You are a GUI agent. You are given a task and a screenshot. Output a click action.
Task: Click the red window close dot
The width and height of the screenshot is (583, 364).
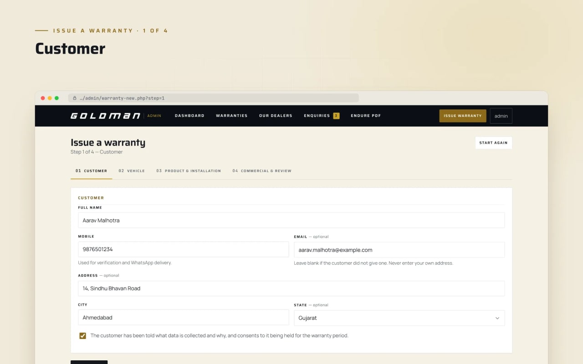pyautogui.click(x=43, y=98)
